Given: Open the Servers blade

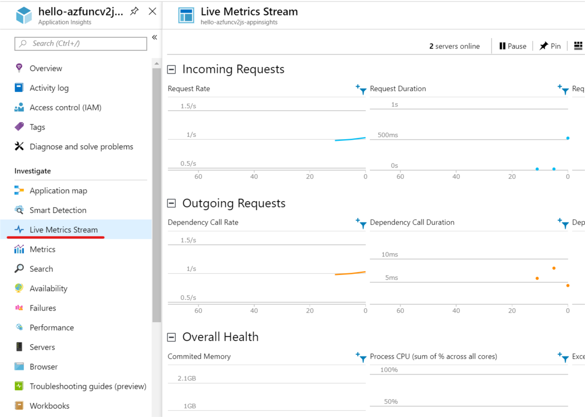Looking at the screenshot, I should [x=42, y=347].
